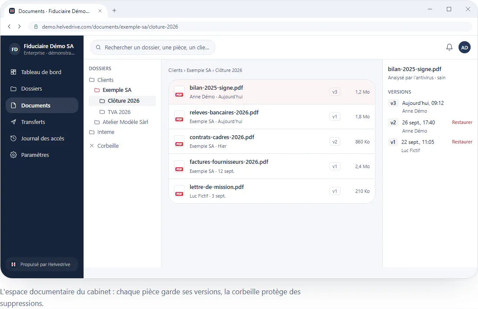Click PDF icon of contrats-cadres-2026.pdf
The height and width of the screenshot is (309, 478).
(179, 142)
